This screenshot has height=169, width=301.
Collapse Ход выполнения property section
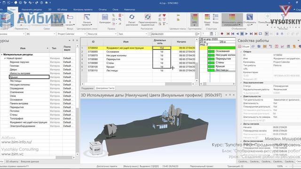tap(241, 83)
